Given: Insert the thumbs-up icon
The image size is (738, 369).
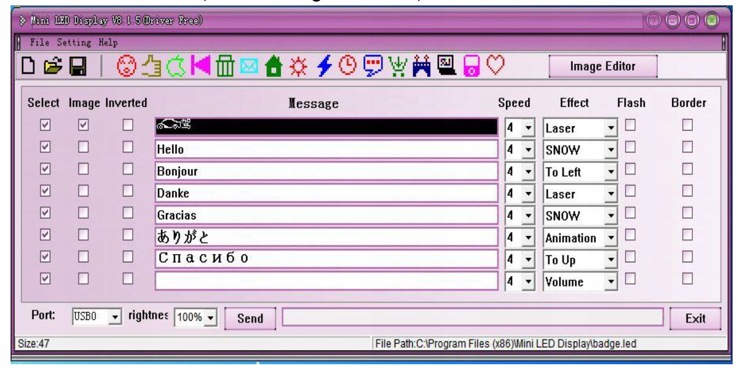Looking at the screenshot, I should click(x=152, y=66).
